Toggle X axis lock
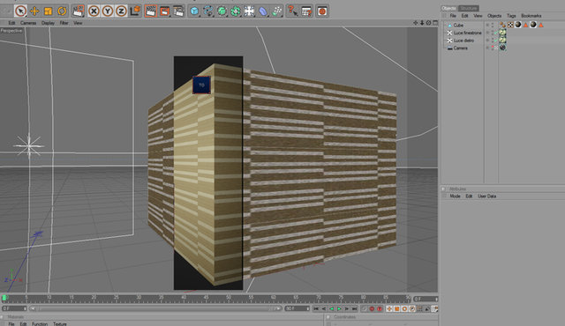The height and width of the screenshot is (326, 565). click(94, 11)
